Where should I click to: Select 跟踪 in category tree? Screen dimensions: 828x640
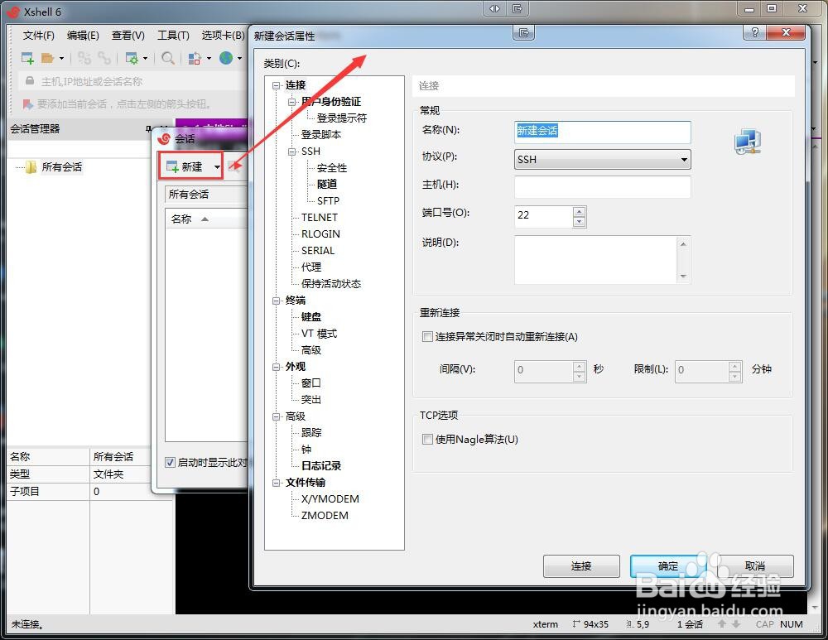point(311,432)
